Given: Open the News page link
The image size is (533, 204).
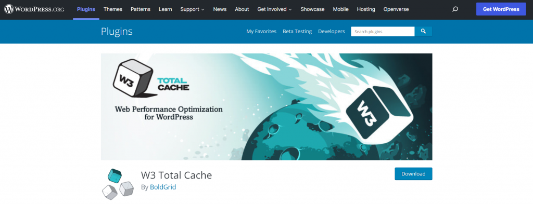Looking at the screenshot, I should click(x=220, y=9).
